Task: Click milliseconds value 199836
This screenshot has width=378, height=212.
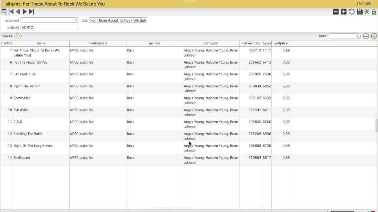Action: tap(255, 122)
